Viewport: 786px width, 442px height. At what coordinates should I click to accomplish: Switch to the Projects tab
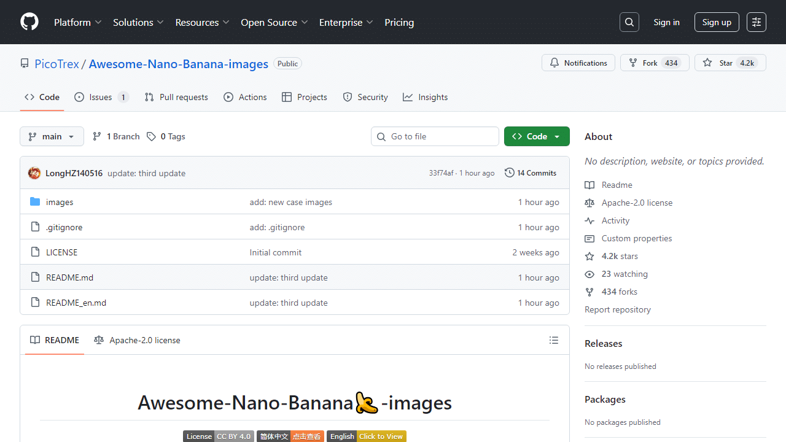click(305, 97)
